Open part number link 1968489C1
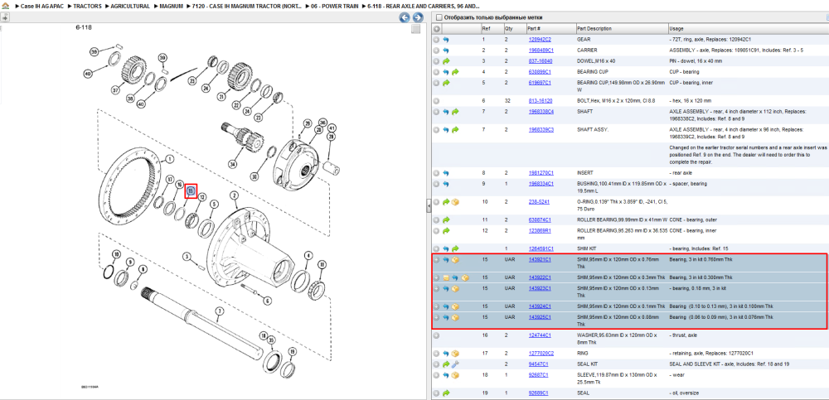This screenshot has height=400, width=829. [541, 51]
